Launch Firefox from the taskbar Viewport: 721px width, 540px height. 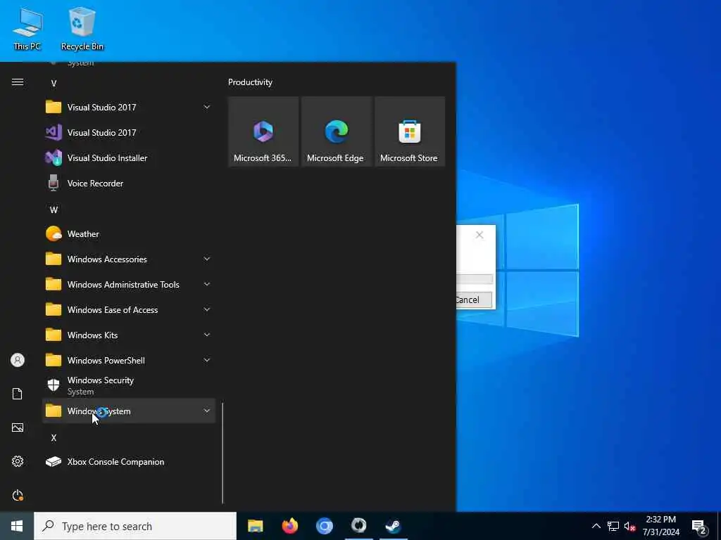(289, 526)
